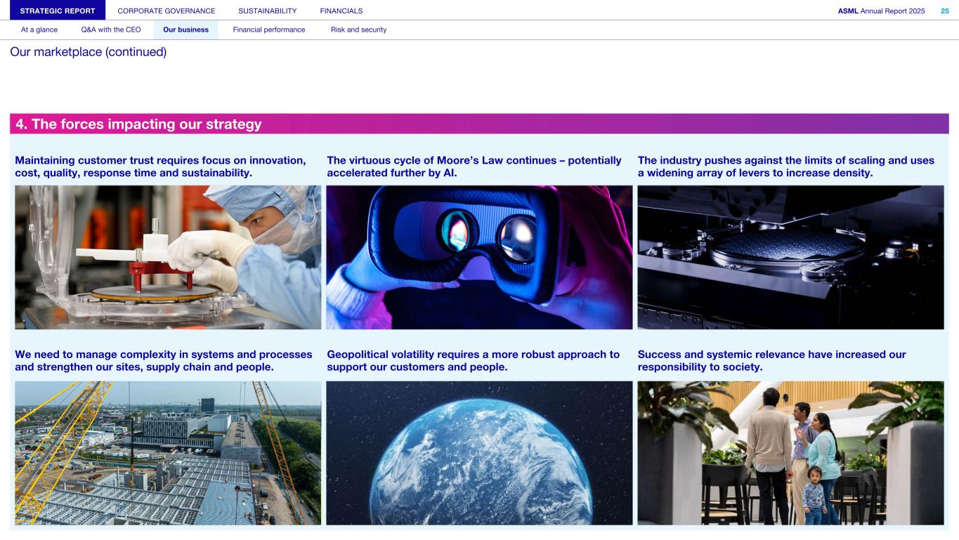Open the Risk and security sub-tab
Viewport: 959px width, 540px height.
pyautogui.click(x=358, y=29)
